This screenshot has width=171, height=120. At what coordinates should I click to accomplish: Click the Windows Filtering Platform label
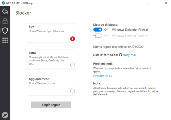click(x=130, y=36)
